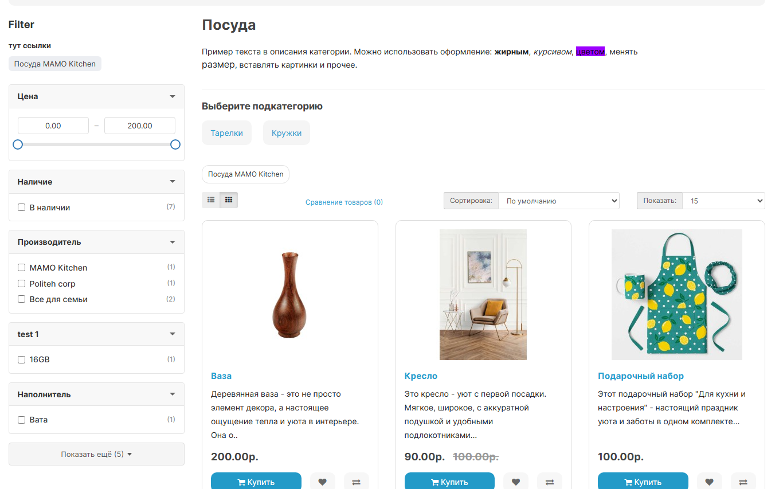Check the Вата filler checkbox

(22, 420)
